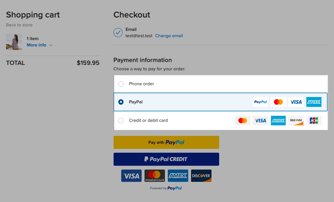Click the PayPal logo on the PayPal row
Screen dimensions: 334x202
260,102
